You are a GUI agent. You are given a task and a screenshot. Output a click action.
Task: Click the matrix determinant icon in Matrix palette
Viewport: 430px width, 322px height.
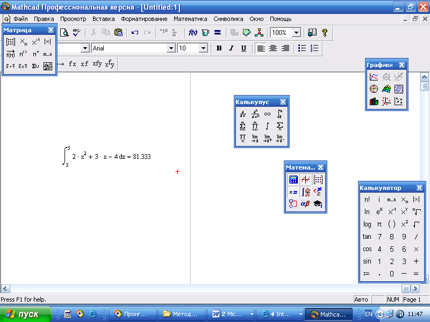47,42
